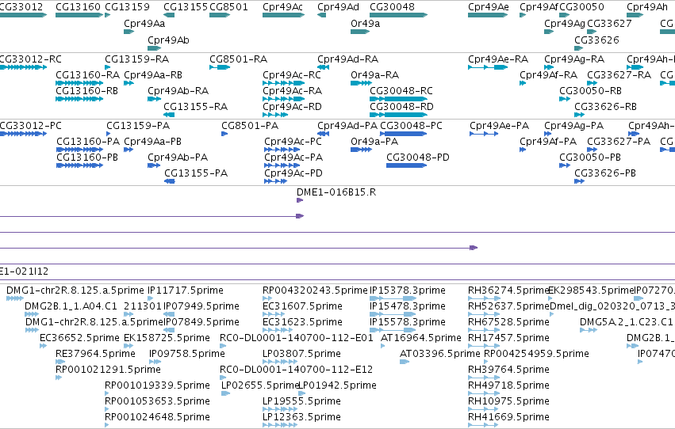This screenshot has height=429, width=675.
Task: Click the IP09758.5prime EST label
Action: coord(187,354)
